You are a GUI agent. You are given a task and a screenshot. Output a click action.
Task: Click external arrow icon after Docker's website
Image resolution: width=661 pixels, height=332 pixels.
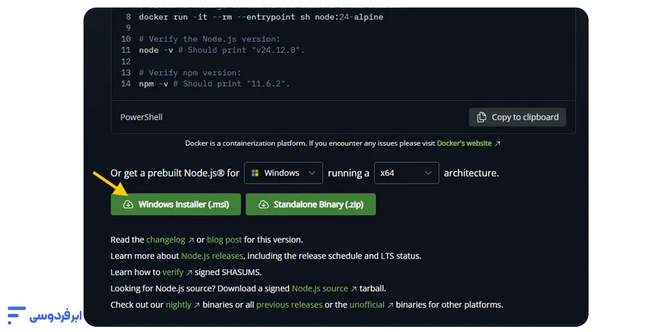pos(498,144)
